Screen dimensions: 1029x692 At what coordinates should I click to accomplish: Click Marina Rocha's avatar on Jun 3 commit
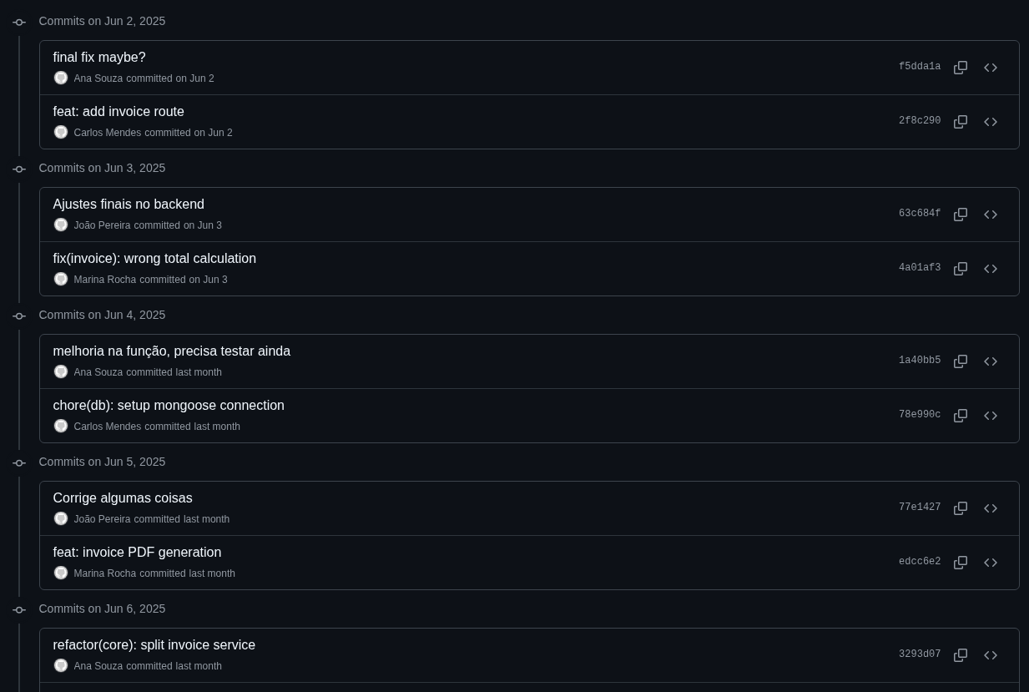61,279
